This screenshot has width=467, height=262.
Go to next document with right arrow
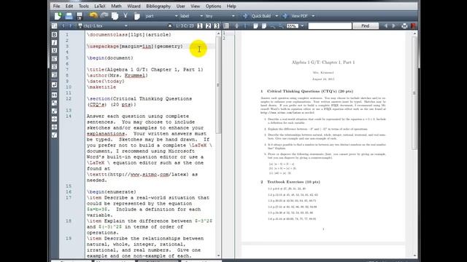(x=70, y=26)
